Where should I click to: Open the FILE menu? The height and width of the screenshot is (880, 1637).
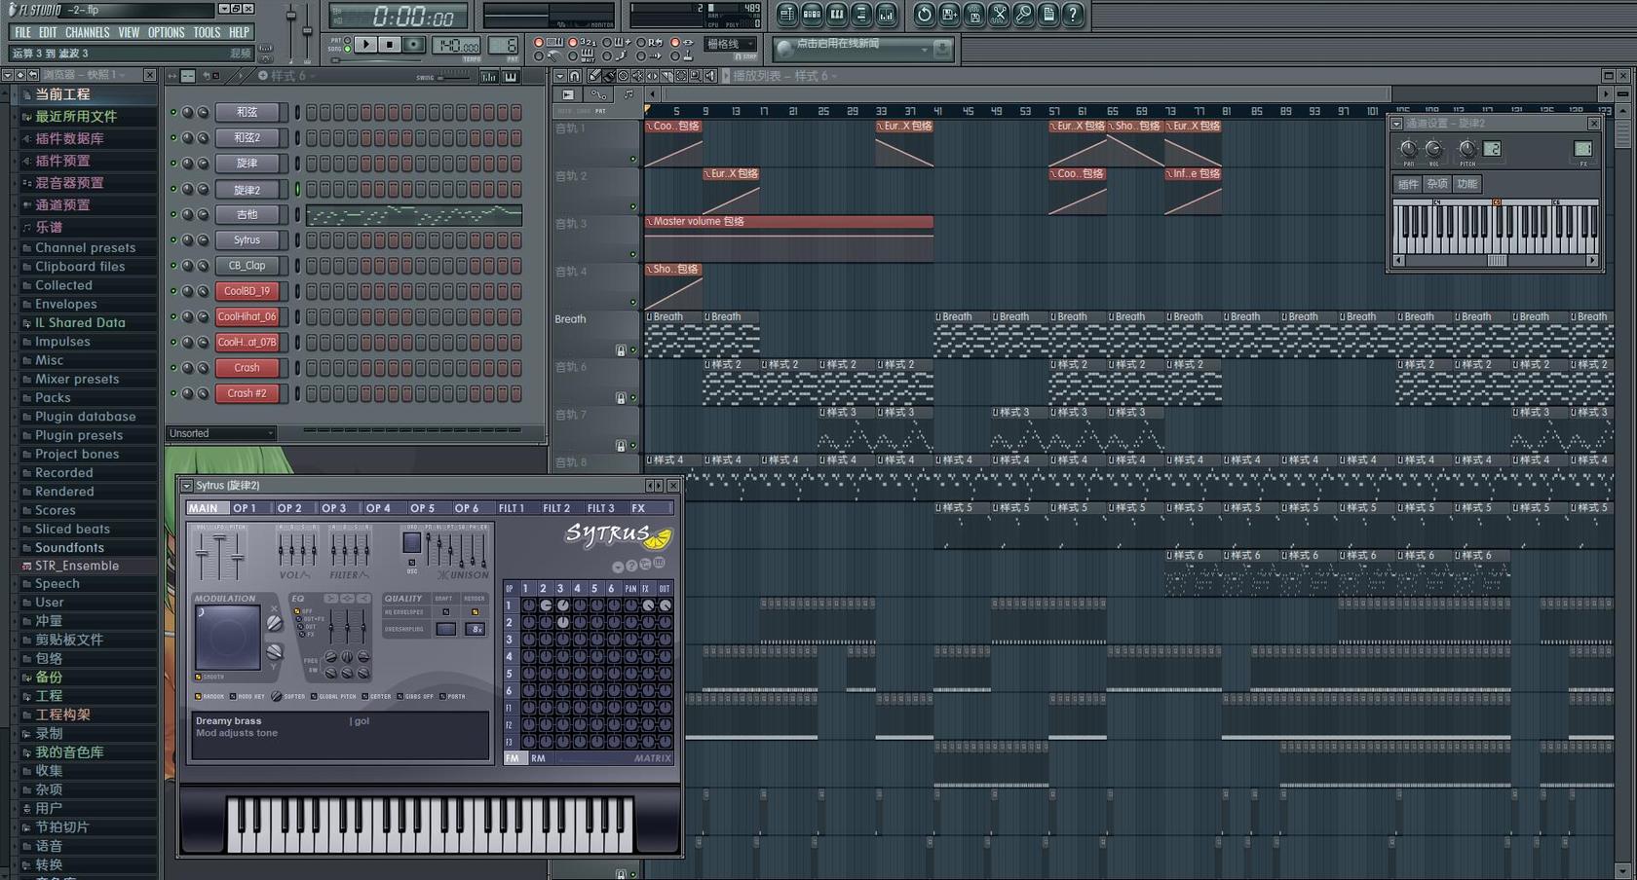tap(22, 32)
